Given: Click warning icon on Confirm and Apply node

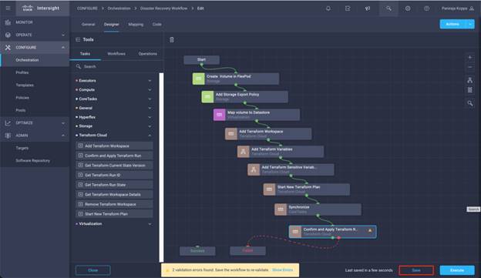Looking at the screenshot, I should pyautogui.click(x=370, y=230).
